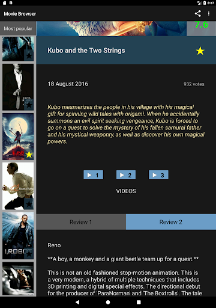Favorite the first poster's star icon
The image size is (216, 308).
click(x=29, y=55)
